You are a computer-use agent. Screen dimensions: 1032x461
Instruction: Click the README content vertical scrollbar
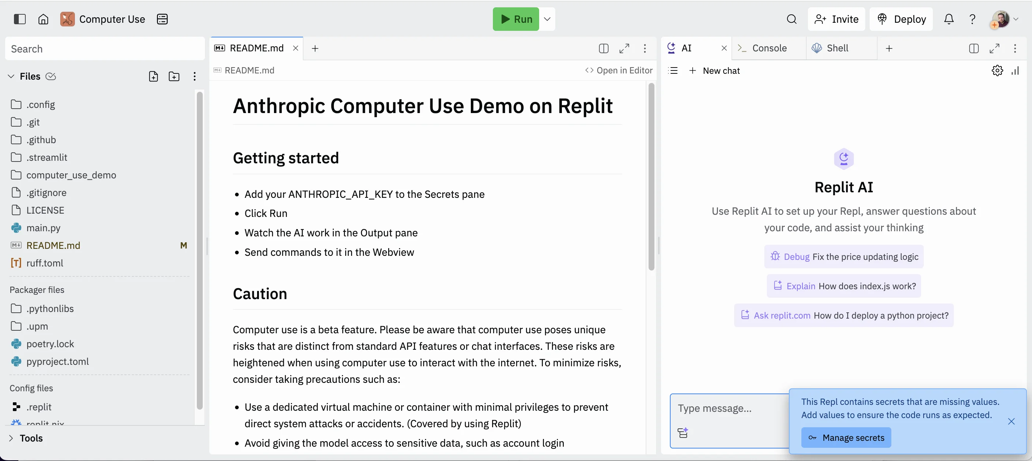click(651, 176)
